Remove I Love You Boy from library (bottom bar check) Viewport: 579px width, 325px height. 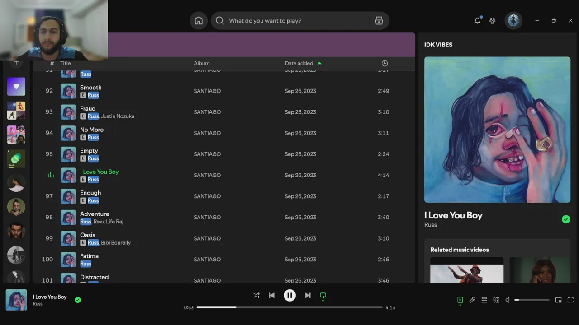(78, 300)
